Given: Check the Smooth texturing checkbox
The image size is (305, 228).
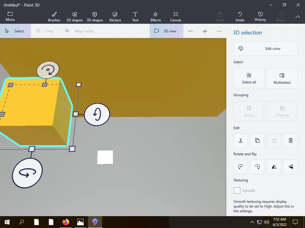Looking at the screenshot, I should 237,191.
